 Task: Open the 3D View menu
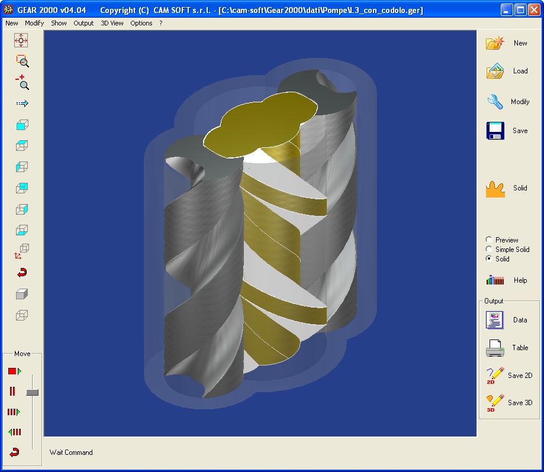(112, 23)
